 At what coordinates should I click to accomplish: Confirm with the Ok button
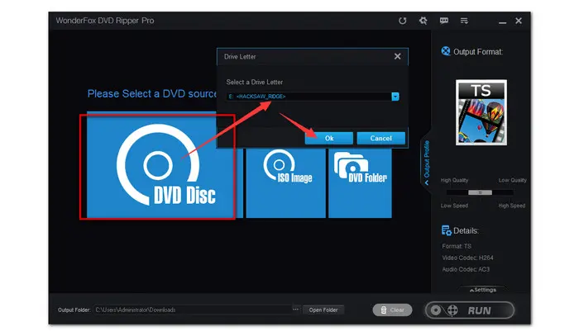click(329, 138)
